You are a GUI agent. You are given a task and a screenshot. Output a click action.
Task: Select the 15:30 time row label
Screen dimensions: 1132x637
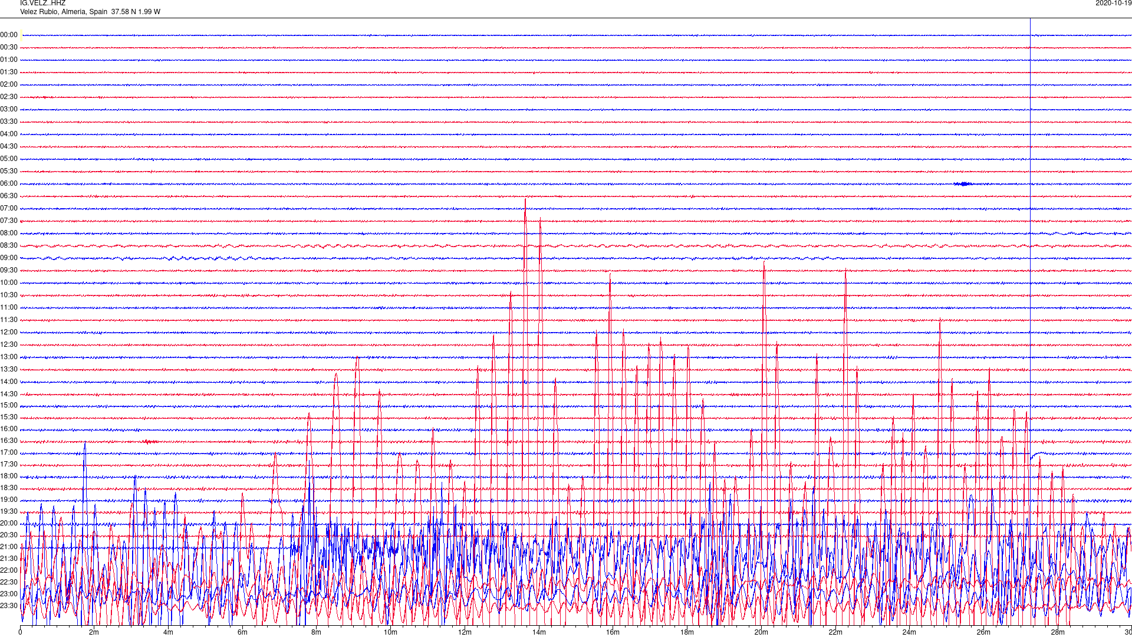[x=9, y=417]
